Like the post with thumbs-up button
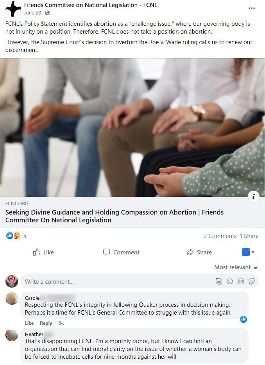Screen dimensions: 265x365 [x=43, y=252]
